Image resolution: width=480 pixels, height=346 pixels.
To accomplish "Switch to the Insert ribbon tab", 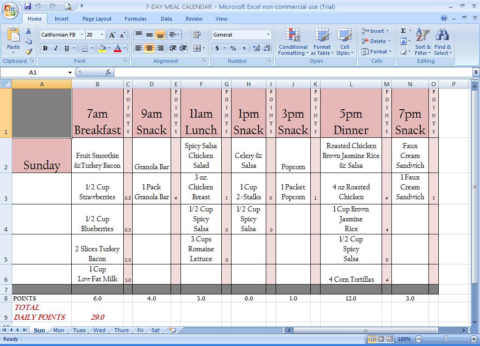I will 61,19.
